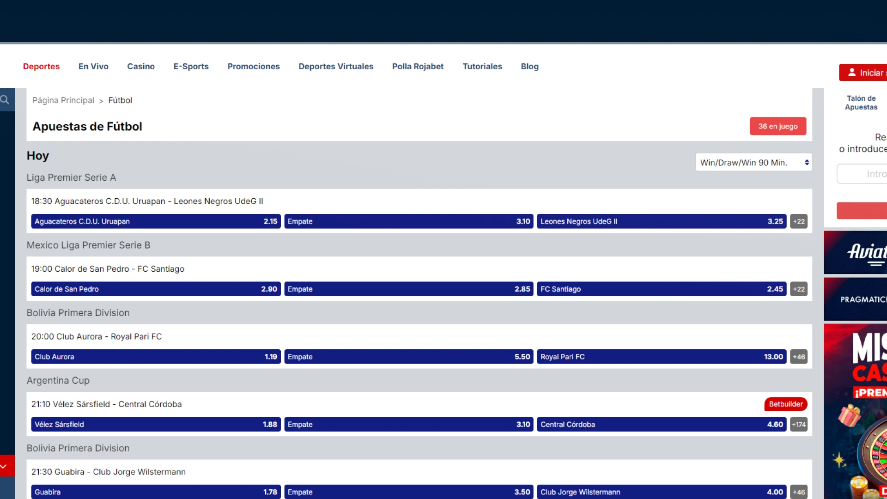Expand +22 odds for Aguacateros match
Viewport: 887px width, 499px height.
pos(798,221)
